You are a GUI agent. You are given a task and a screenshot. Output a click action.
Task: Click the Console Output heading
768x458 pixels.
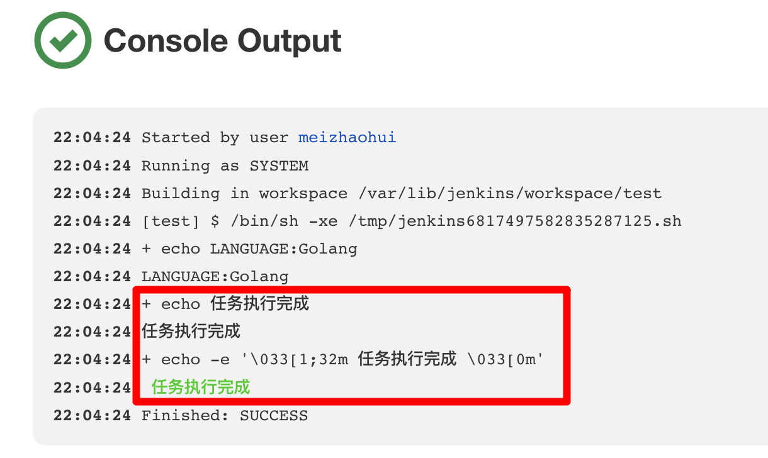(222, 41)
